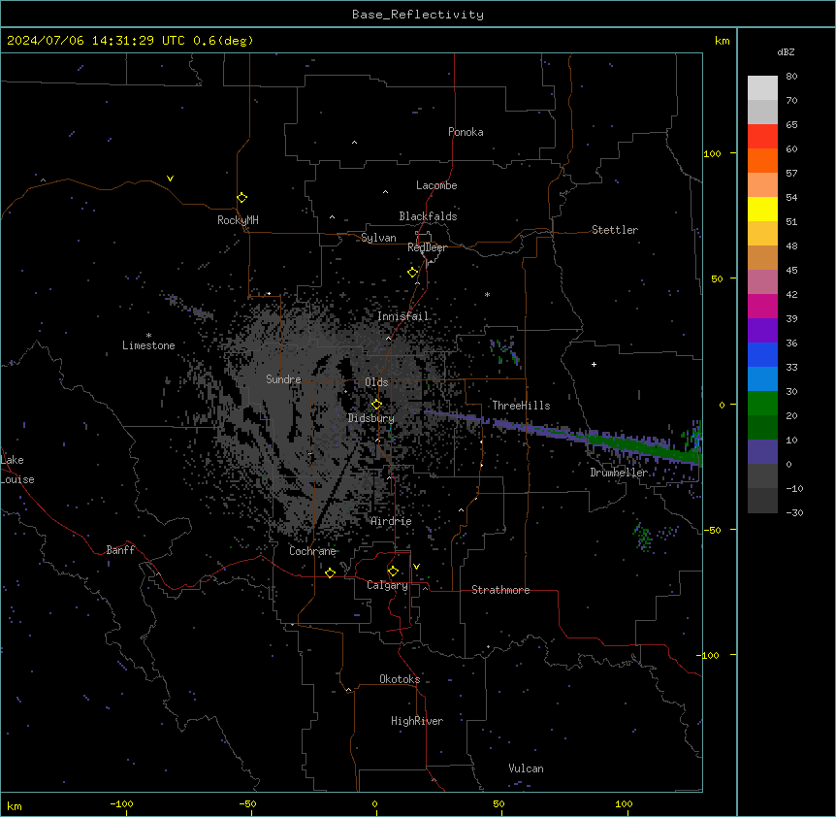Click the Cochrane label
Image resolution: width=836 pixels, height=817 pixels.
click(x=312, y=551)
